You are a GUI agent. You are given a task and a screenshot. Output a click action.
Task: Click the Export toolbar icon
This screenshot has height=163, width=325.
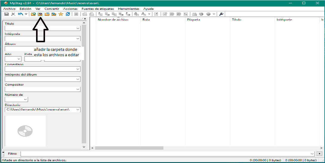coord(165,14)
